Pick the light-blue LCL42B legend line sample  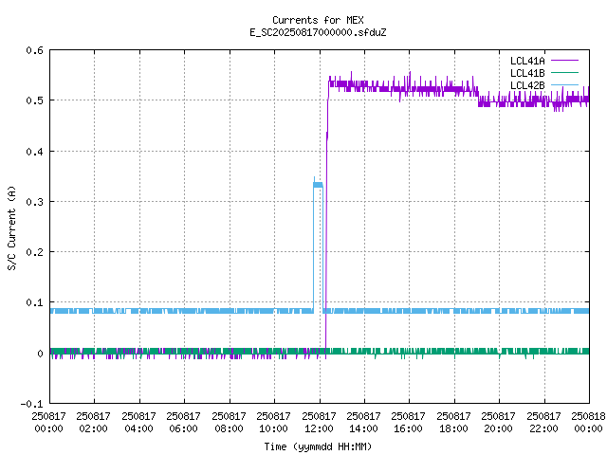click(x=564, y=85)
